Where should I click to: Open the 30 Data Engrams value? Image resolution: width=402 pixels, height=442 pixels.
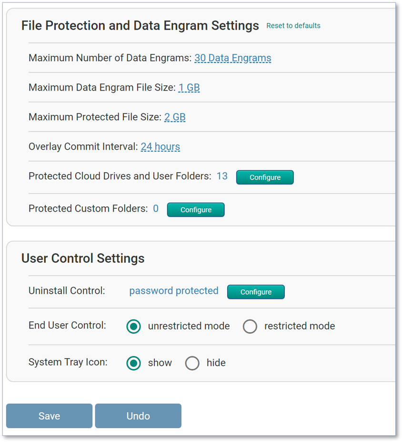233,58
